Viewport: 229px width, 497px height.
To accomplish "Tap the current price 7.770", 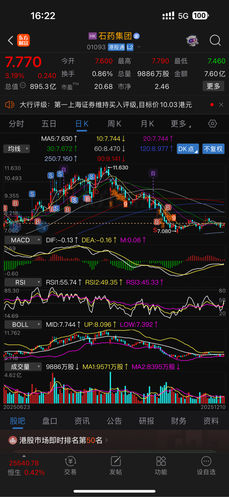I will coord(23,62).
